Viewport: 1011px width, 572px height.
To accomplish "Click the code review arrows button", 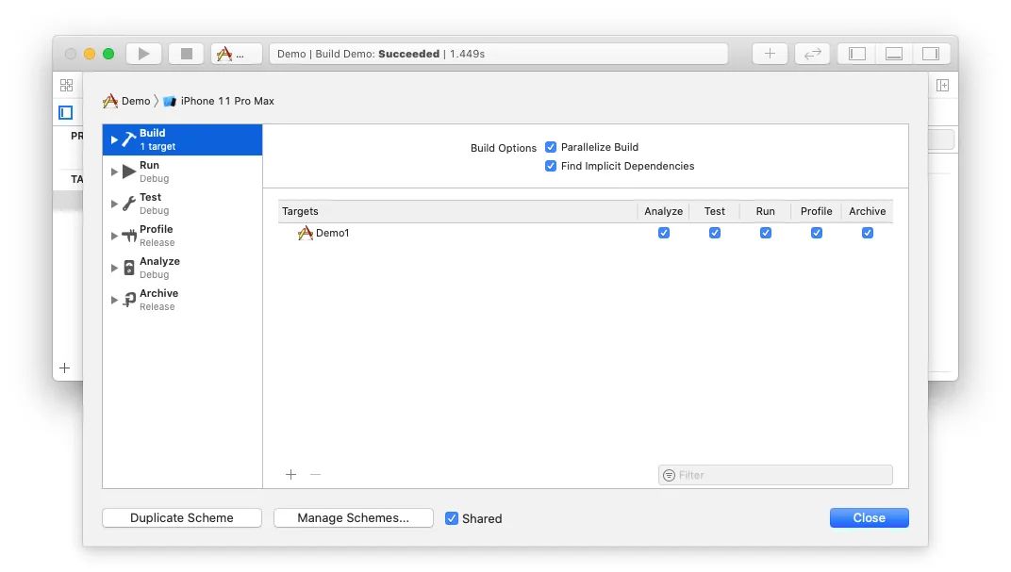I will tap(812, 54).
